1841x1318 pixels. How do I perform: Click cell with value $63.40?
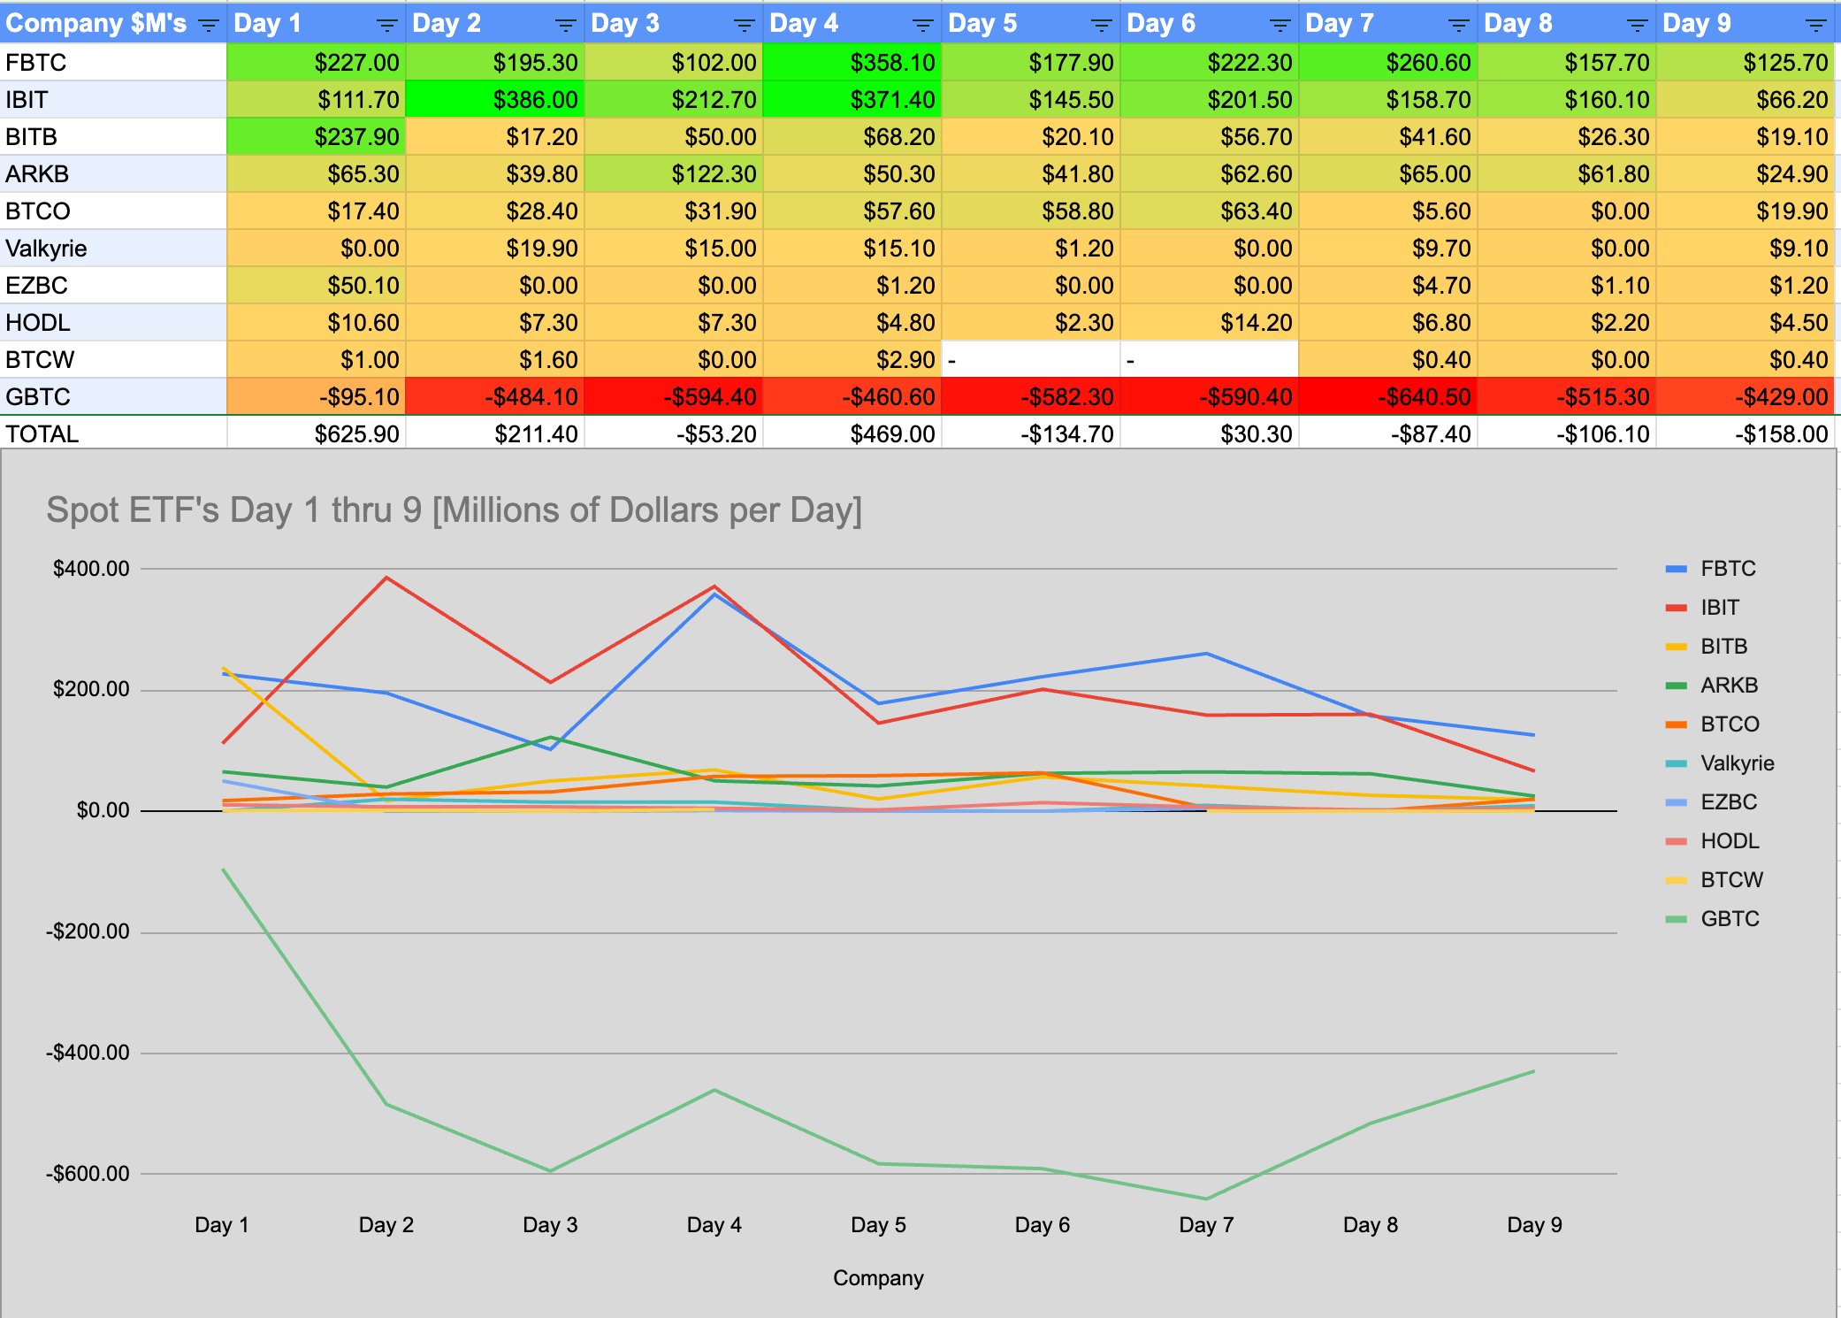coord(1209,211)
